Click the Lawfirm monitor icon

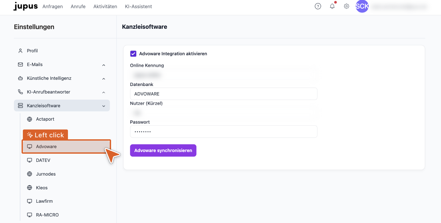(30, 201)
